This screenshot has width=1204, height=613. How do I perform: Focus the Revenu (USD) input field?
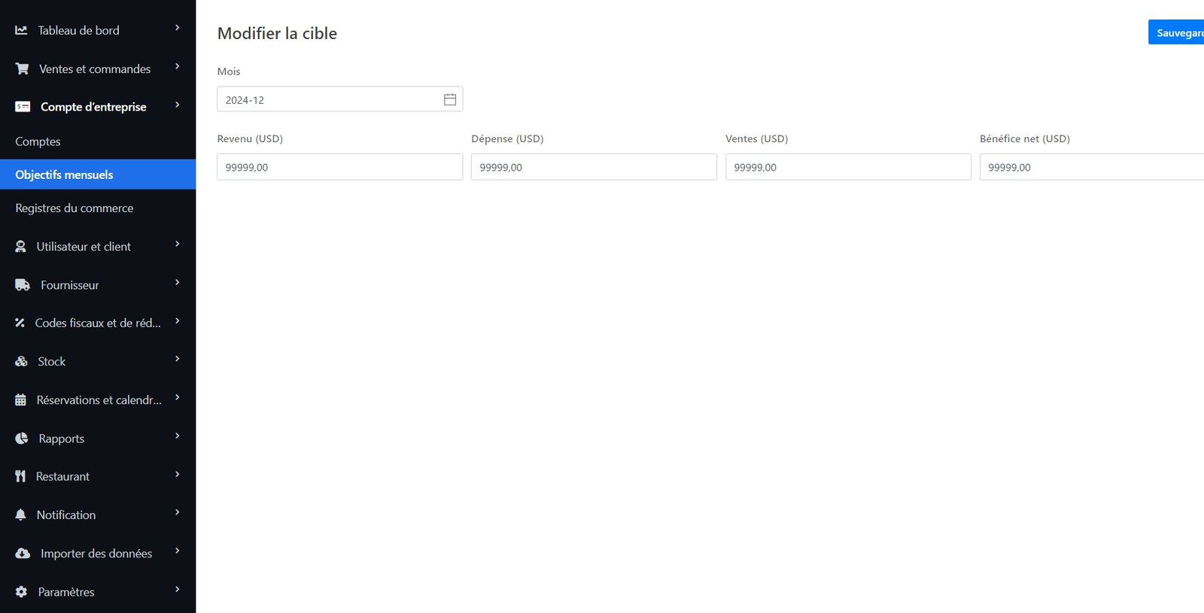pos(339,167)
